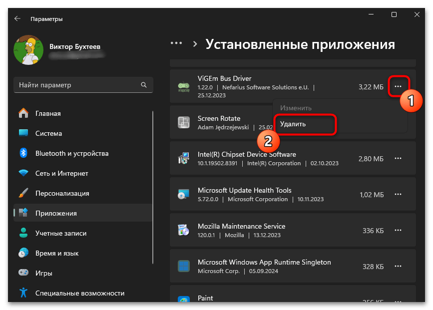The height and width of the screenshot is (310, 433).
Task: Open the options menu for ViGEm Bus Driver
Action: 398,86
